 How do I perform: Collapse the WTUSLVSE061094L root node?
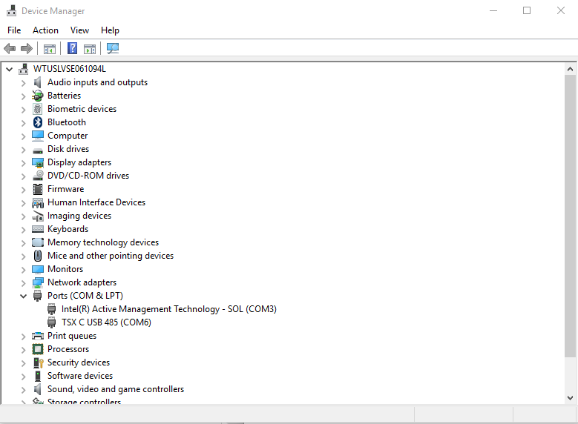9,69
